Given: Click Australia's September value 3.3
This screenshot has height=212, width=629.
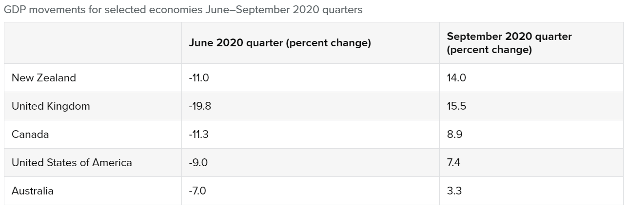Looking at the screenshot, I should coord(454,191).
